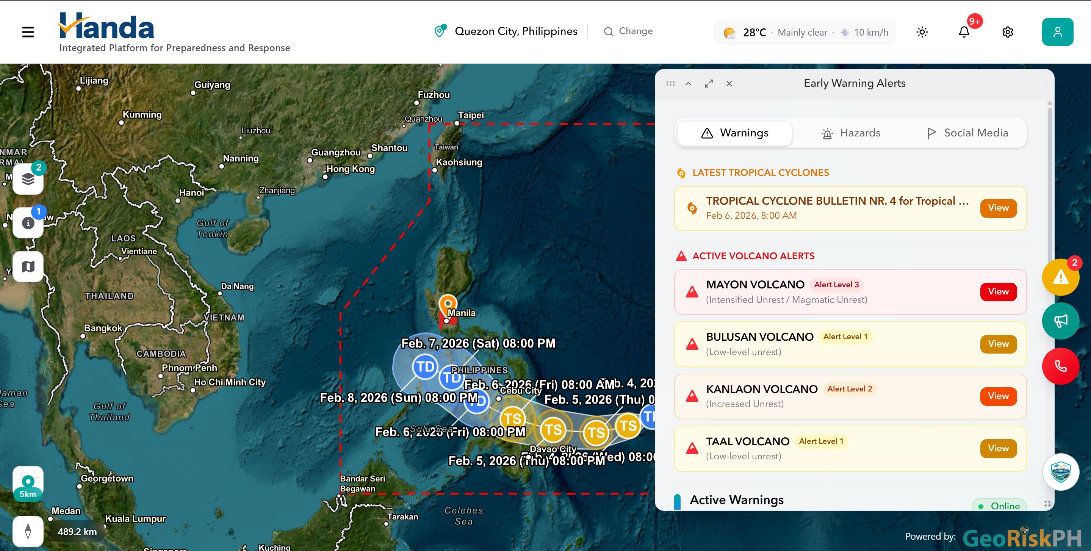Open the map info button

pos(28,223)
